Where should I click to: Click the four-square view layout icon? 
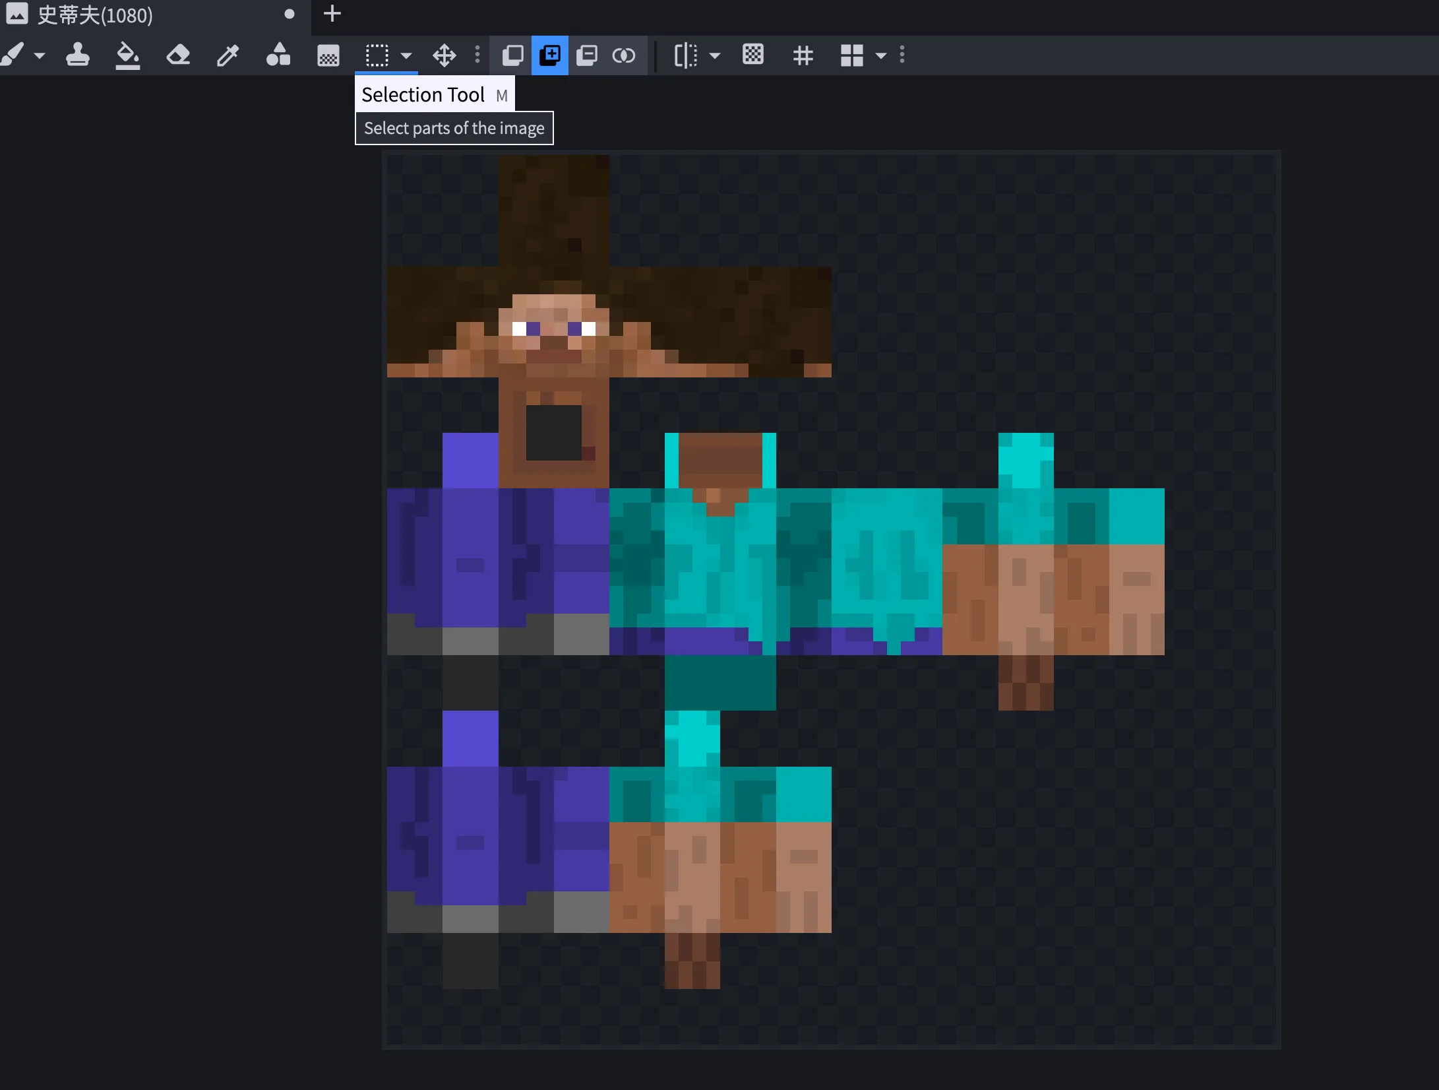tap(852, 55)
